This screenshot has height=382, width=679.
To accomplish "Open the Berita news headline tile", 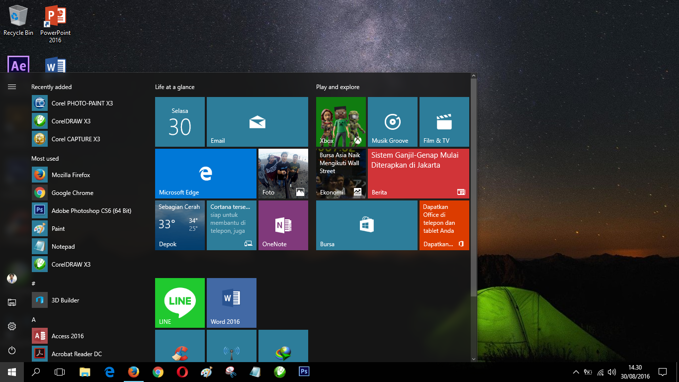I will 419,174.
